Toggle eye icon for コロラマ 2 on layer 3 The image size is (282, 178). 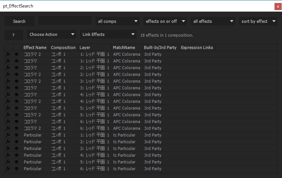click(17, 81)
